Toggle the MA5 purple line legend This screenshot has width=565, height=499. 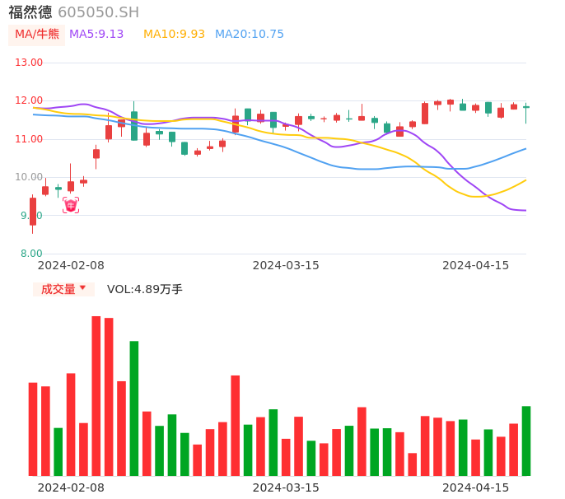coord(96,35)
